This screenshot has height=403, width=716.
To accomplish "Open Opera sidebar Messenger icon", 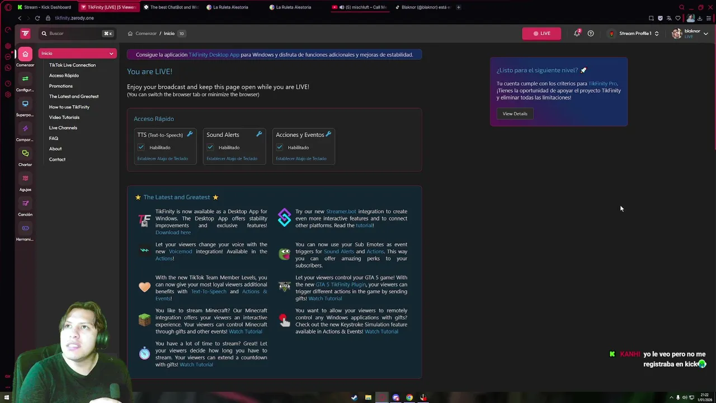I will 7,57.
